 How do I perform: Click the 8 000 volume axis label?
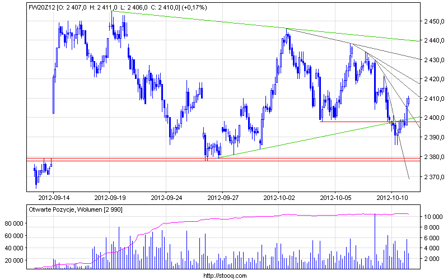coord(432,227)
